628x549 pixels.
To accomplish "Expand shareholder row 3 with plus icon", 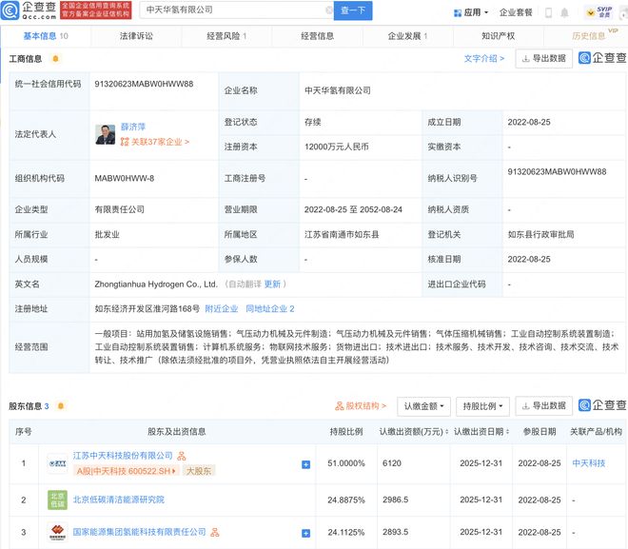I will [x=305, y=533].
